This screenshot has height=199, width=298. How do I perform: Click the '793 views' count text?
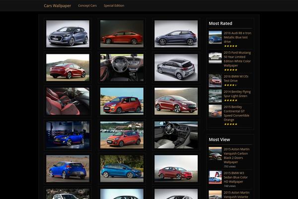[x=229, y=167]
